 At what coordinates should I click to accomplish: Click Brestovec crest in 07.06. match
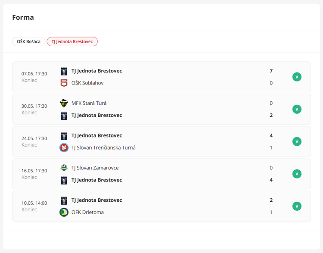[x=64, y=71]
